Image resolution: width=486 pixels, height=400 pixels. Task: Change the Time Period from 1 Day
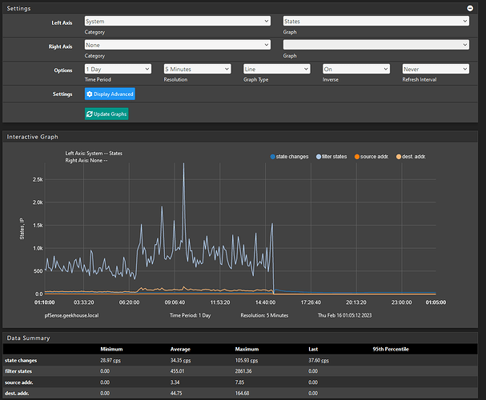[x=118, y=70]
